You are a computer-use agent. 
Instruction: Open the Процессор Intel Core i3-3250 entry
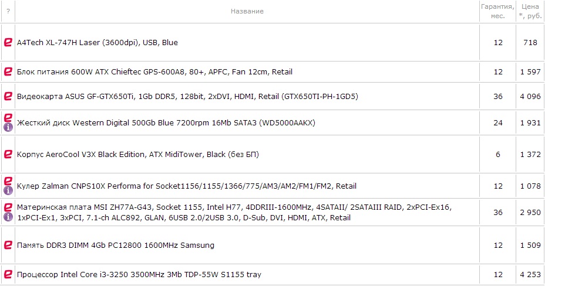click(139, 274)
